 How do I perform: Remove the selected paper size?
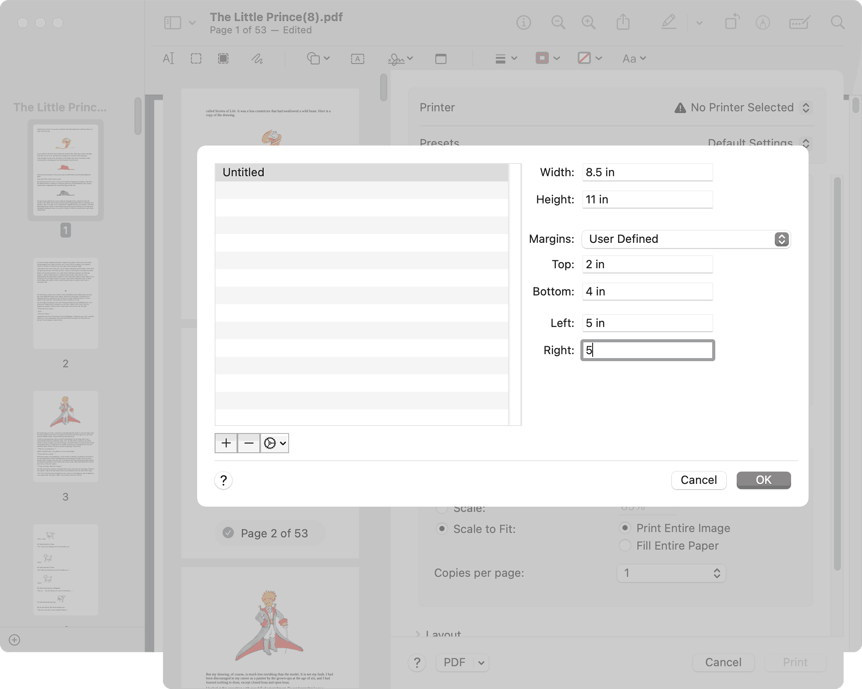pos(249,443)
